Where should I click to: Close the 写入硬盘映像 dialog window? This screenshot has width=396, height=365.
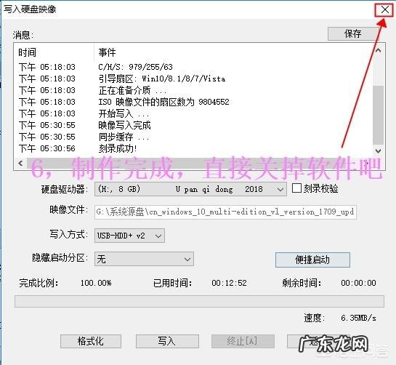click(x=384, y=10)
